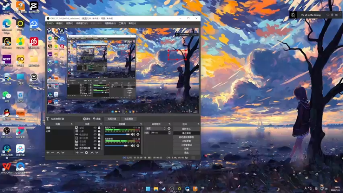Move the selected source up

(x=92, y=153)
